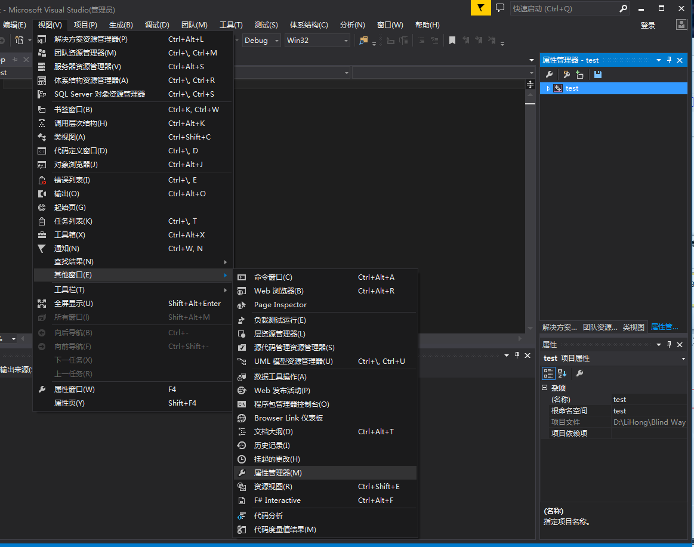Open the 查找结果(N) submenu arrow

[x=226, y=262]
